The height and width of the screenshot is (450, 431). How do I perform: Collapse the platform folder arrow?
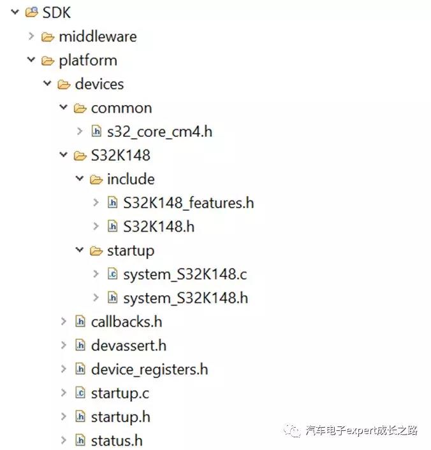pyautogui.click(x=31, y=60)
